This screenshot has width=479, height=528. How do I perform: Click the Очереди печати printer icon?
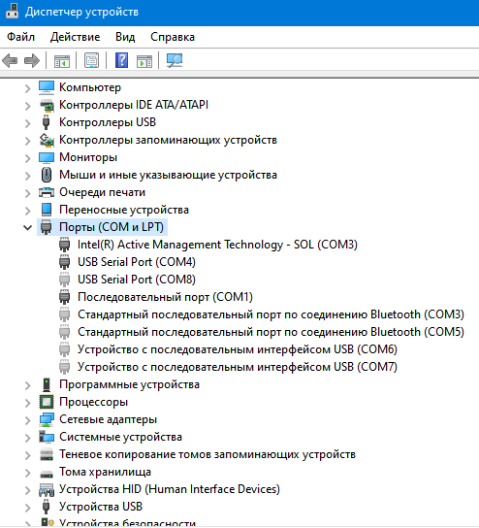(47, 192)
